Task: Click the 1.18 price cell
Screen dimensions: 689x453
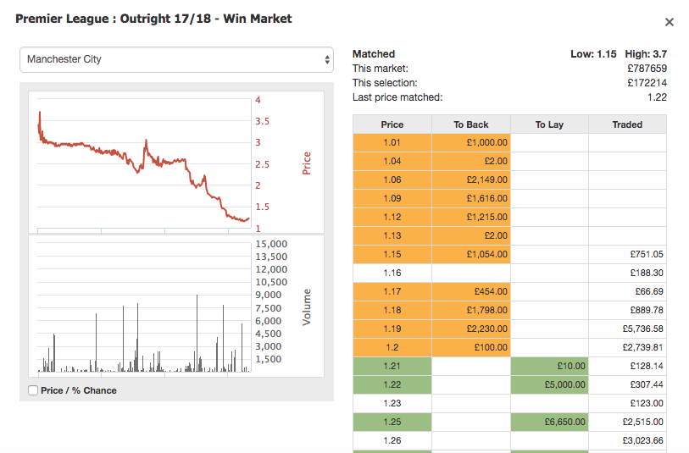Action: [x=392, y=311]
